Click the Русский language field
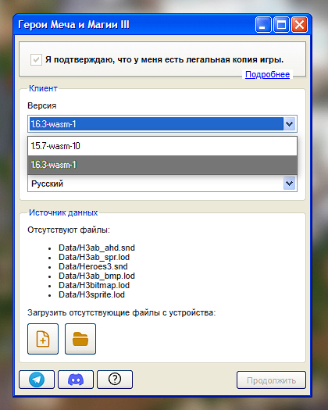The width and height of the screenshot is (328, 410). [x=162, y=184]
